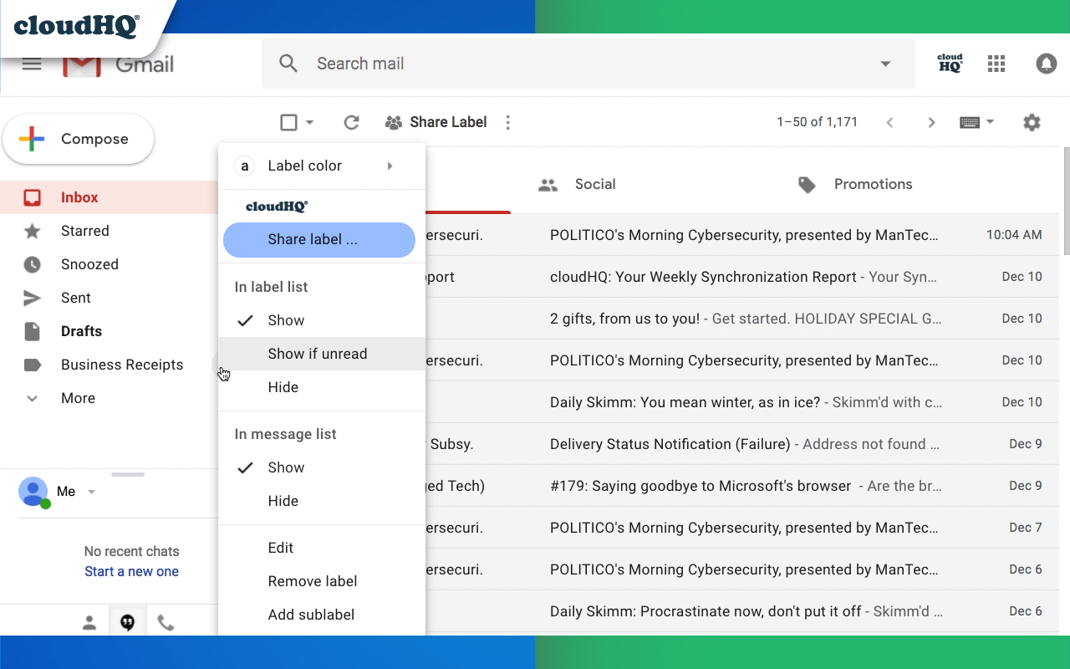This screenshot has width=1070, height=669.
Task: Open the Google apps grid
Action: coord(996,64)
